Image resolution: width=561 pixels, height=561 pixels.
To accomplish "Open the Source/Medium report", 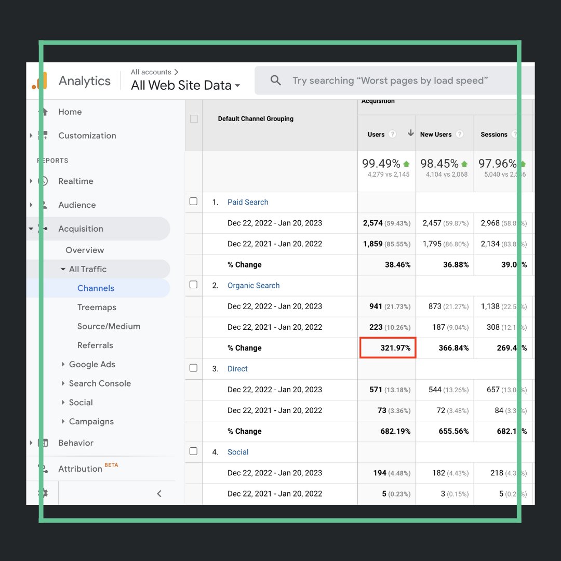I will 109,326.
